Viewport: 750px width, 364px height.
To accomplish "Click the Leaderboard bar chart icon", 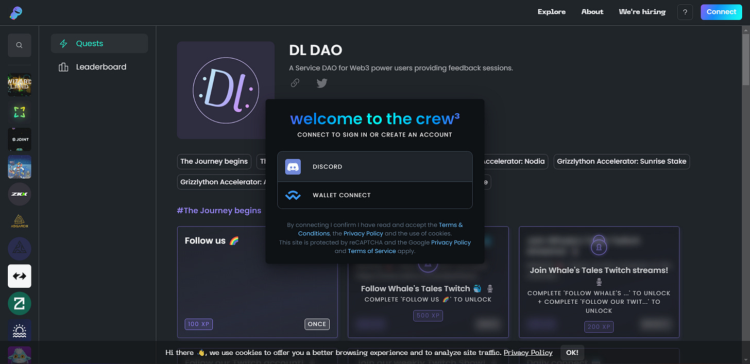I will pos(63,67).
